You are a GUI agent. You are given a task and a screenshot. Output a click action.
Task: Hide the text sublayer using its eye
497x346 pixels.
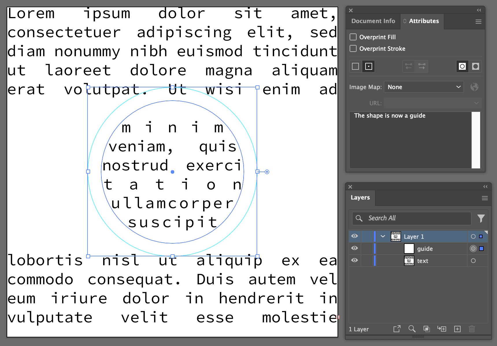click(355, 260)
